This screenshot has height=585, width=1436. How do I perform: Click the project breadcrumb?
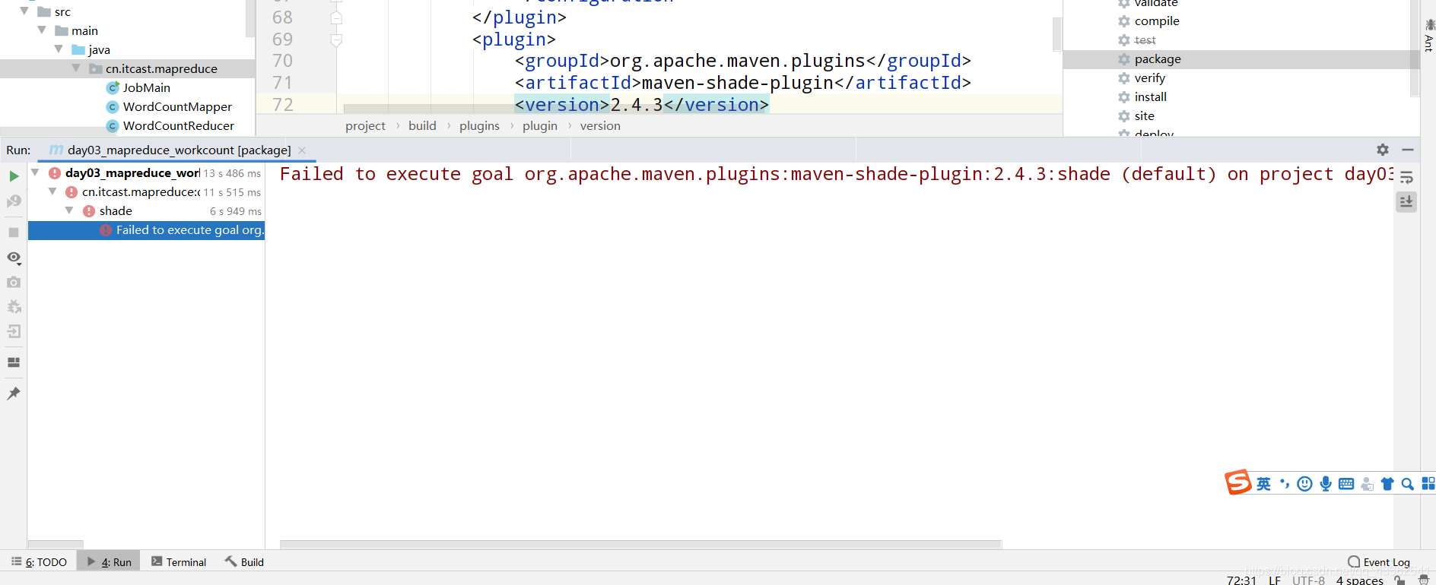click(365, 126)
